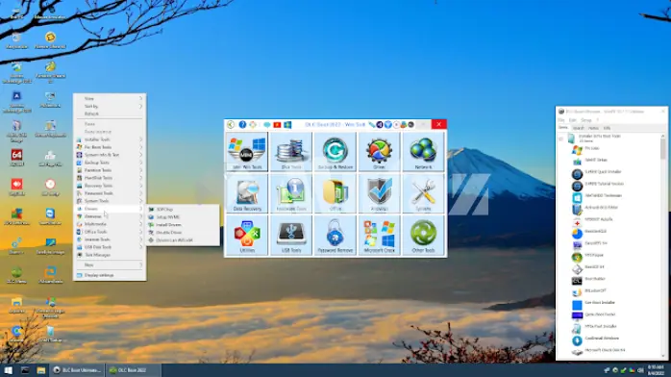Open the Windows Start button

tap(8, 370)
